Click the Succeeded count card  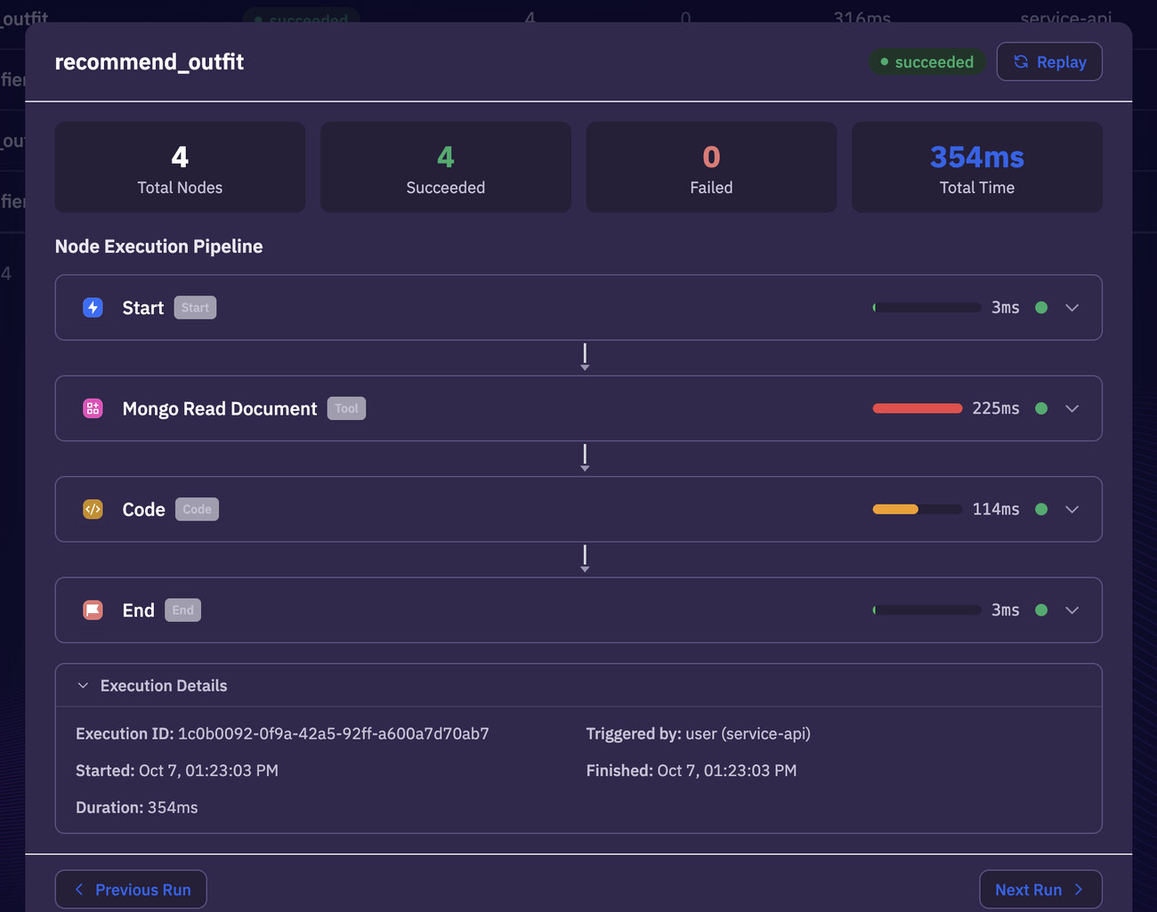click(x=446, y=167)
